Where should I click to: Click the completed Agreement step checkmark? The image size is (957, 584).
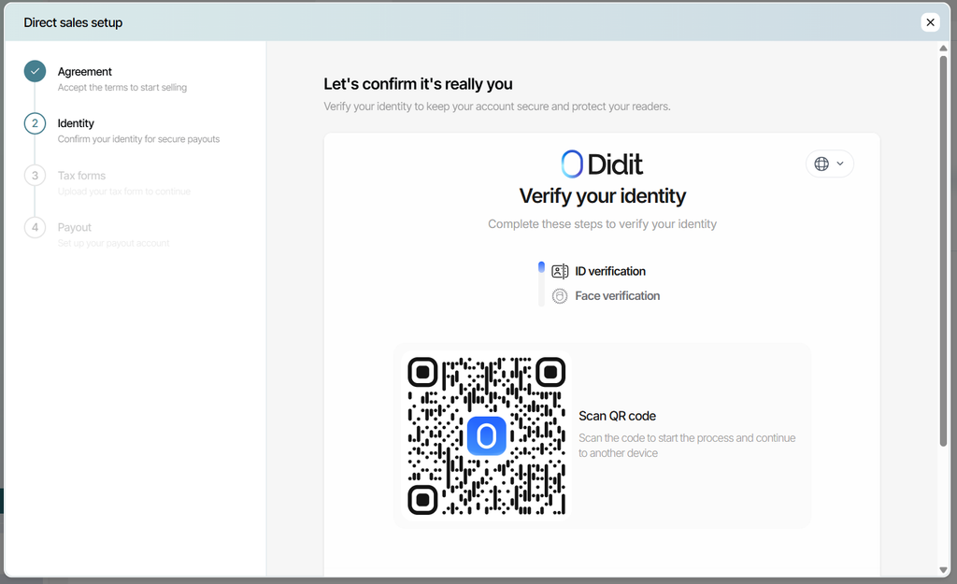point(35,71)
